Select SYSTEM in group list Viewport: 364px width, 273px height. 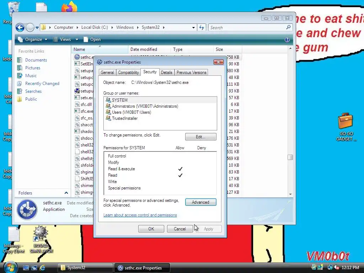tap(160, 100)
